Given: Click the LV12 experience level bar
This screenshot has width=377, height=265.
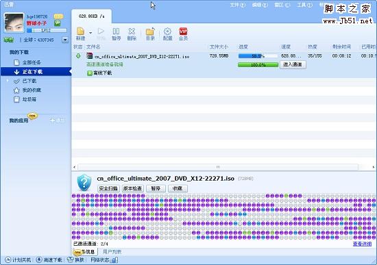Looking at the screenshot, I should coord(47,31).
